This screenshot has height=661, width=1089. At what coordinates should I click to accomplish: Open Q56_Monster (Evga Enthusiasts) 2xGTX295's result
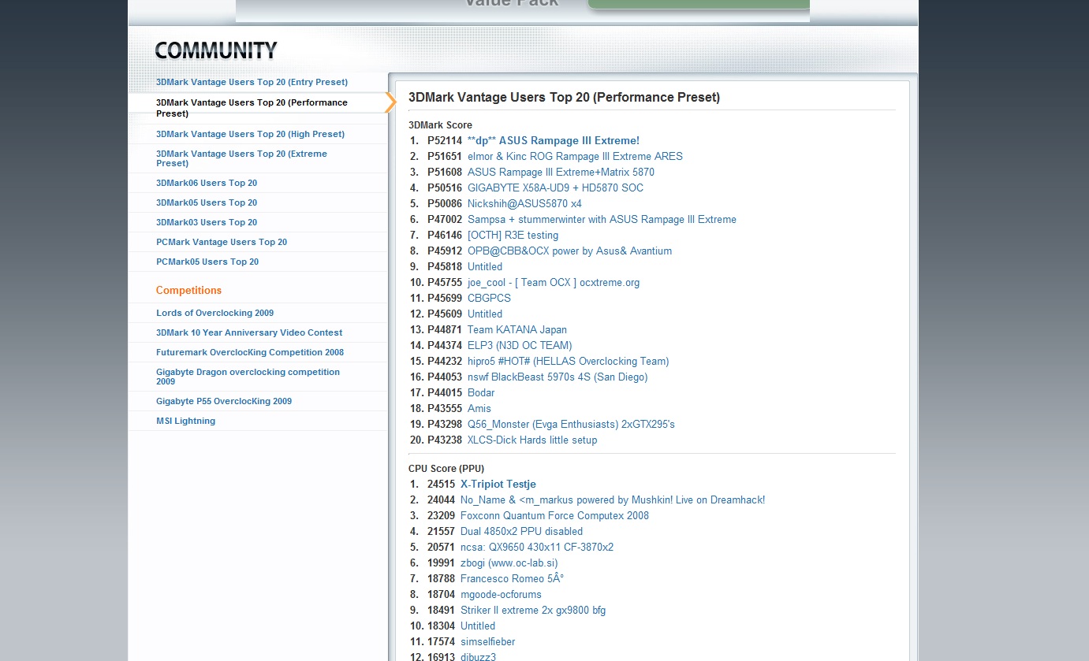pyautogui.click(x=571, y=424)
